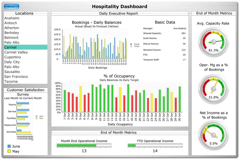The image size is (239, 159).
Task: Click the Customer Satisfaction header
Action: click(26, 90)
